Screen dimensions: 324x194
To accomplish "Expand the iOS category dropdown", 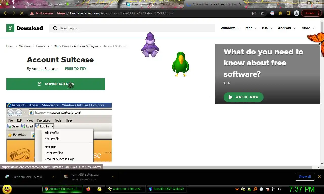I will point(267,28).
